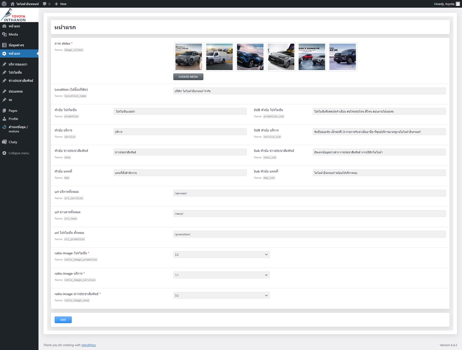Click the ratio_image_news name code
462x350 pixels.
(x=77, y=301)
